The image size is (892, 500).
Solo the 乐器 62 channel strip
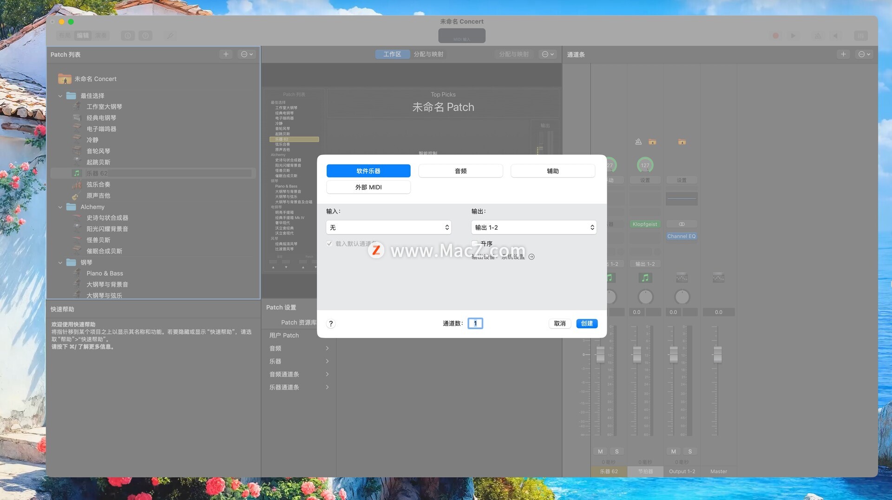coord(617,452)
